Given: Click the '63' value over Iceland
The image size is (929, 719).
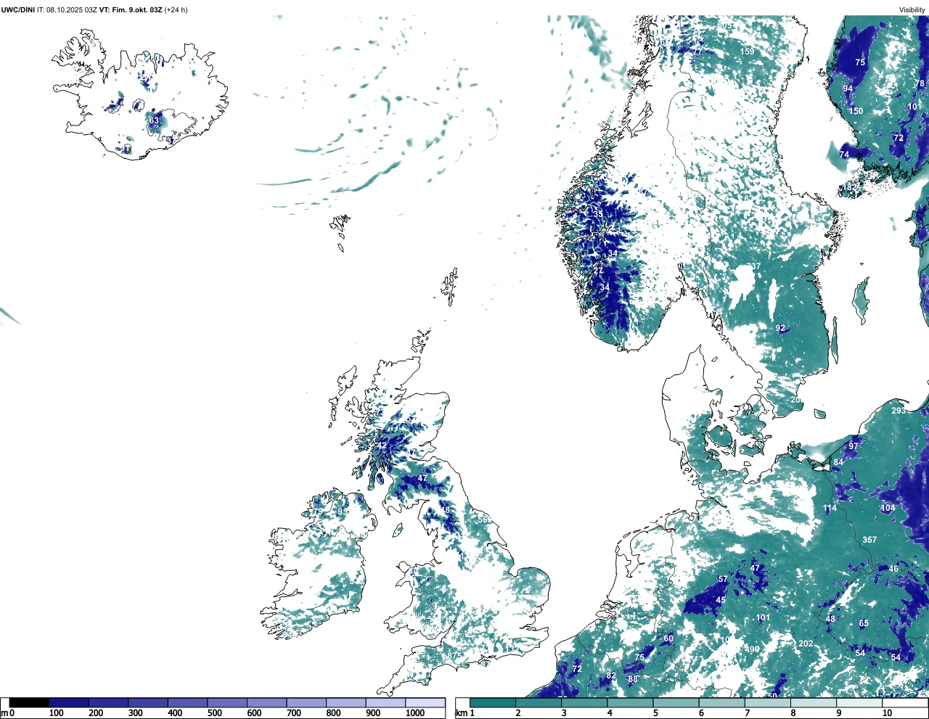Looking at the screenshot, I should coord(154,120).
